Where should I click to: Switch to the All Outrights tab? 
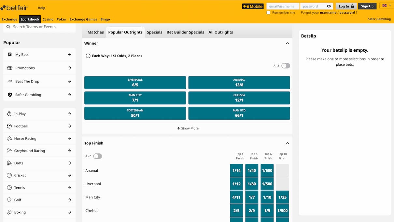click(x=221, y=32)
